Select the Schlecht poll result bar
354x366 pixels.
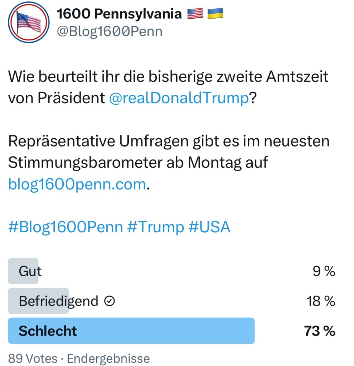point(131,331)
